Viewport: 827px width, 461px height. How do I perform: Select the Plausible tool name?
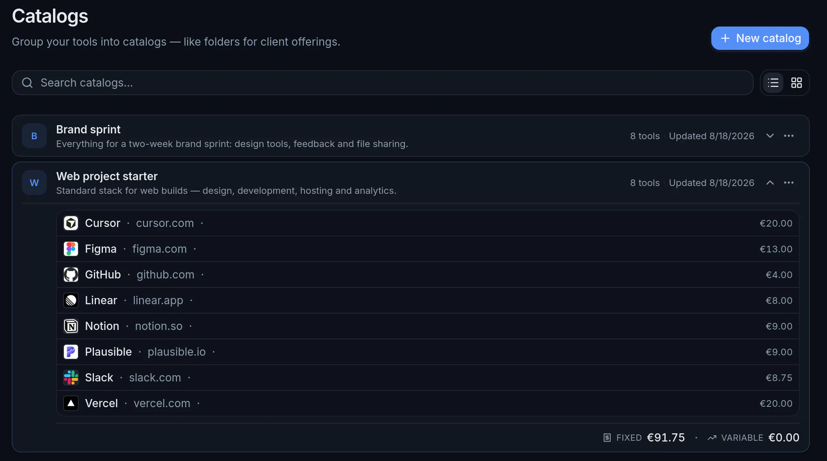[108, 352]
